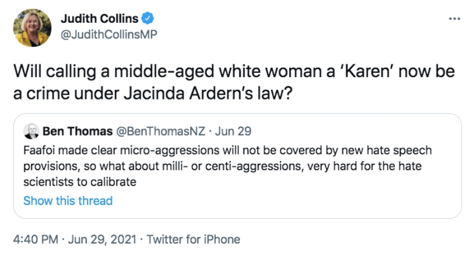Click the 4:40 PM timestamp
474x260 pixels.
click(35, 239)
